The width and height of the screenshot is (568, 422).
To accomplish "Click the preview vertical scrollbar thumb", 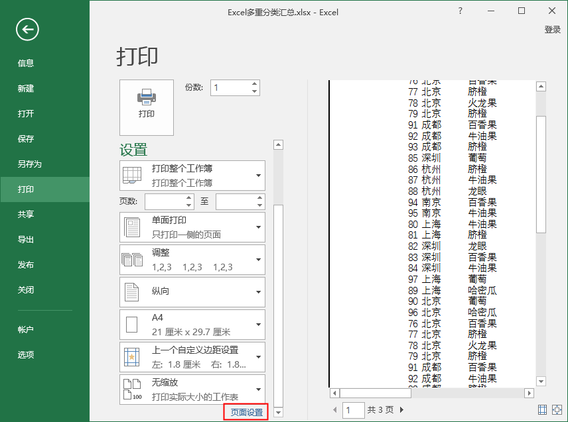I will click(x=541, y=175).
